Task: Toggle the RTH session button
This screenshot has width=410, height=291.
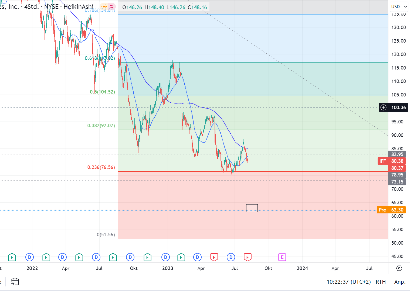Action: tap(381, 282)
